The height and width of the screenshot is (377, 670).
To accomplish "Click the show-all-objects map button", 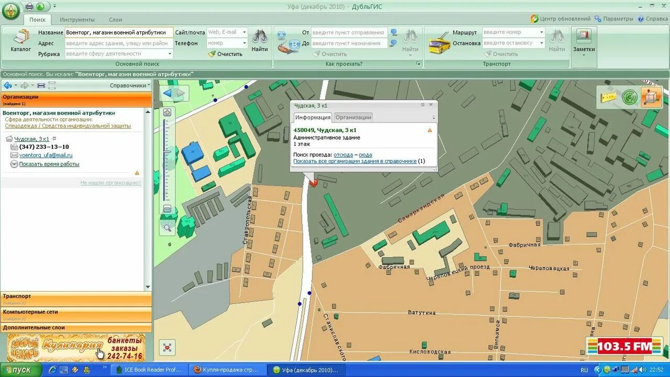I will click(167, 347).
